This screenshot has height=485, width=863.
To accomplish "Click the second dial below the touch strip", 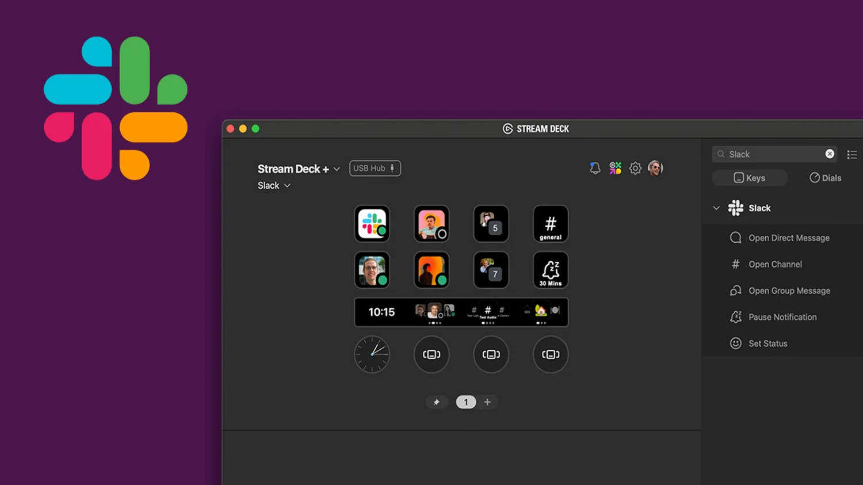I will point(431,354).
